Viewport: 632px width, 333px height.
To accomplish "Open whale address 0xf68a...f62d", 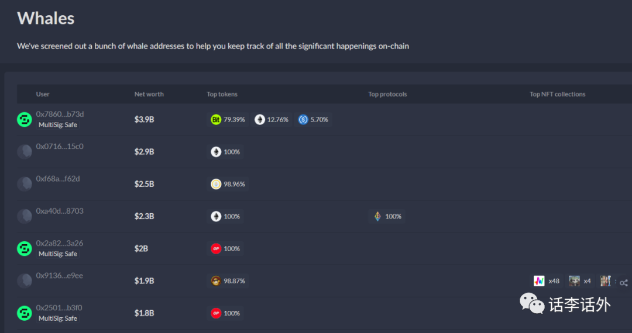I will point(57,178).
